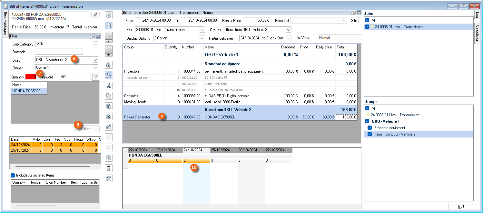Viewport: 483px width, 213px height.
Task: Click the Barcode input field
Action: tap(59, 52)
